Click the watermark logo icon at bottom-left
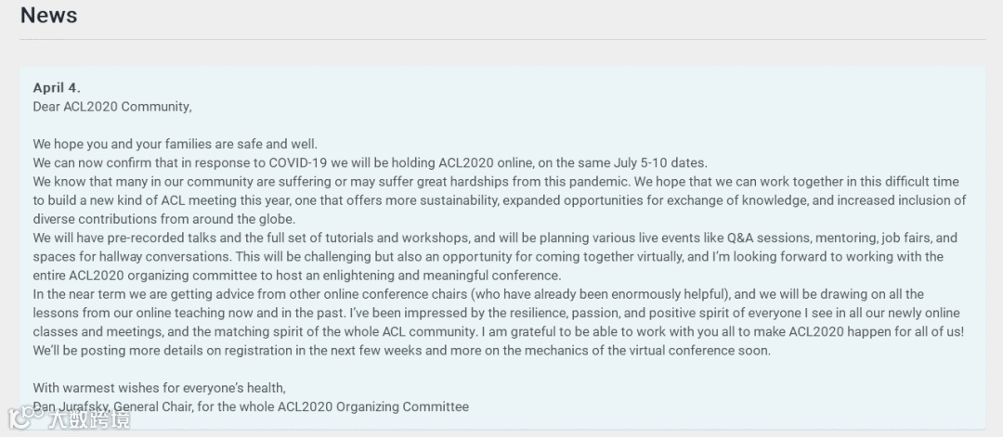The width and height of the screenshot is (1003, 437). click(23, 419)
